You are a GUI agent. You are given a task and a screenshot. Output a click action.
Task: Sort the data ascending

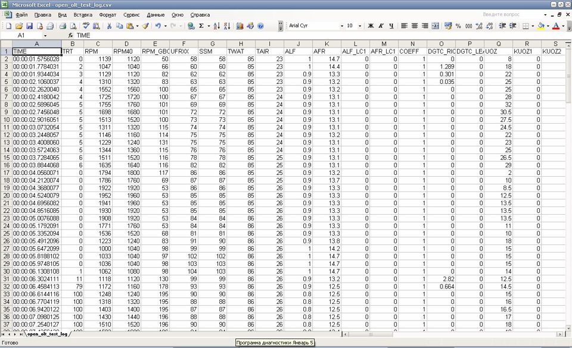click(x=217, y=26)
